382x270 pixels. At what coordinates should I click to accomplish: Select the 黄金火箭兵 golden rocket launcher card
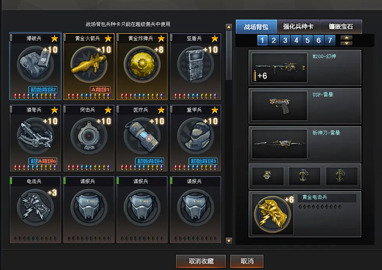click(x=89, y=67)
